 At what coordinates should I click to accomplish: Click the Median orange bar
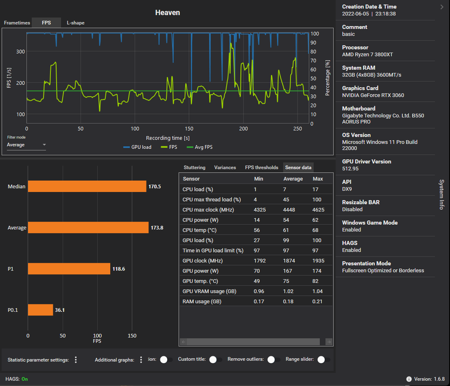pos(87,186)
